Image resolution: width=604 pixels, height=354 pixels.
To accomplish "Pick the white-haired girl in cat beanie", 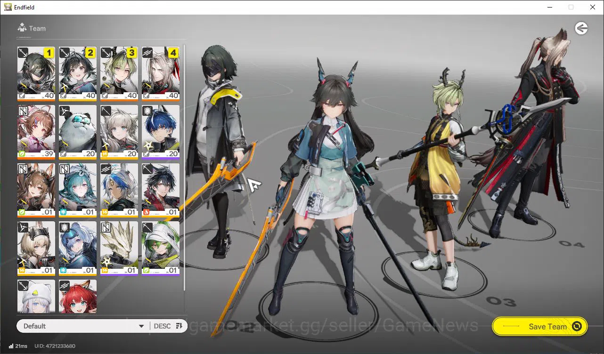I will click(x=36, y=297).
